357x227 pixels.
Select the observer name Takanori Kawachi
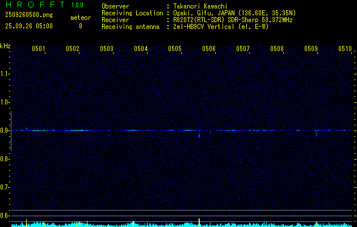click(x=200, y=6)
